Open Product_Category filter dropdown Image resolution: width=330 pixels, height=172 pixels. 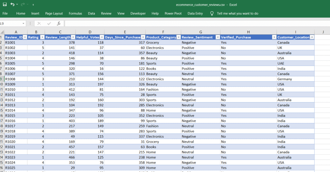pyautogui.click(x=179, y=37)
